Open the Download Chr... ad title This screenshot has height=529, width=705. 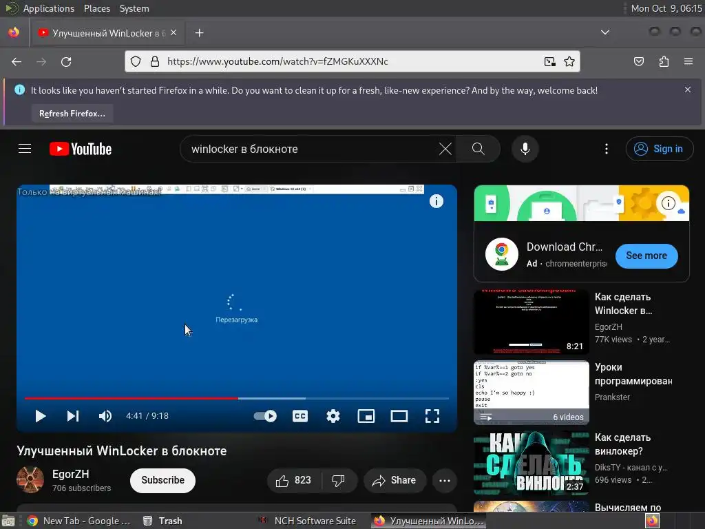565,247
